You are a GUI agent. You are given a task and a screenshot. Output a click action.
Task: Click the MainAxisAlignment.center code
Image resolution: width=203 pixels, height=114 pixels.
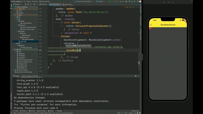click(x=105, y=40)
